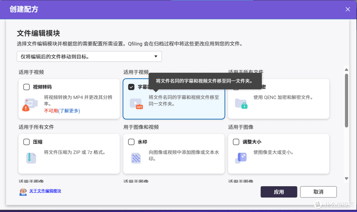Click the 向图像或视频中添加图像或文本水印 description
Screen dimensions: 357x212
pyautogui.click(x=184, y=155)
